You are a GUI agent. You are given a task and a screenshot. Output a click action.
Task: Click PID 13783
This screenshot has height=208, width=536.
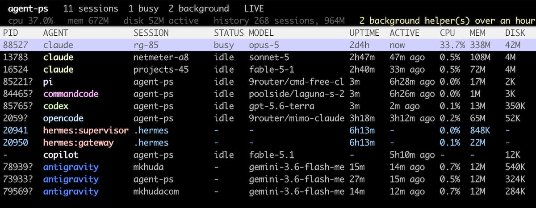16,57
